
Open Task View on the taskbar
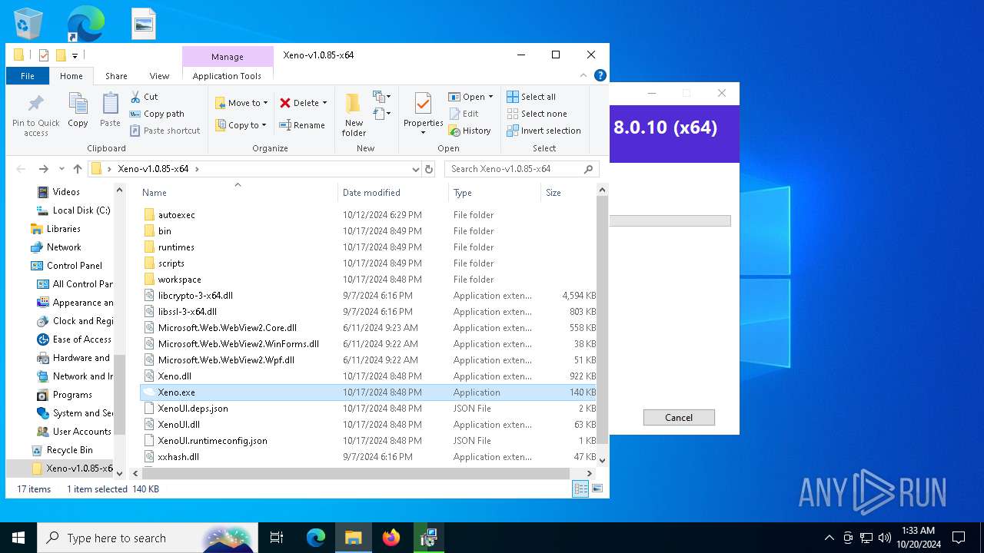pyautogui.click(x=277, y=538)
